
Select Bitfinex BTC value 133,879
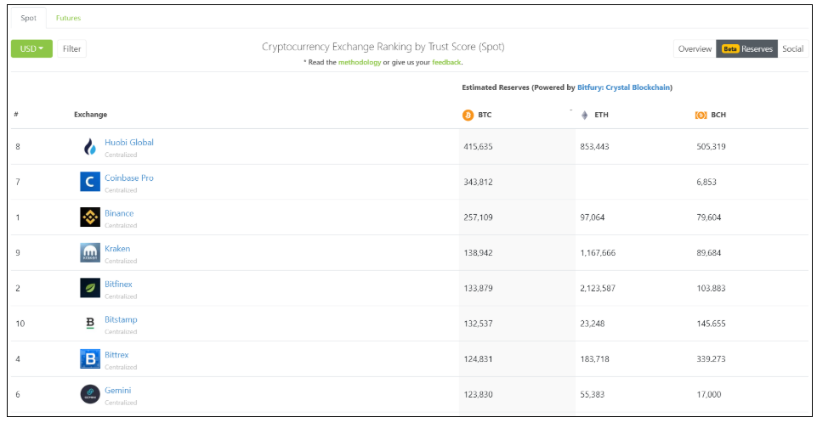pos(479,288)
